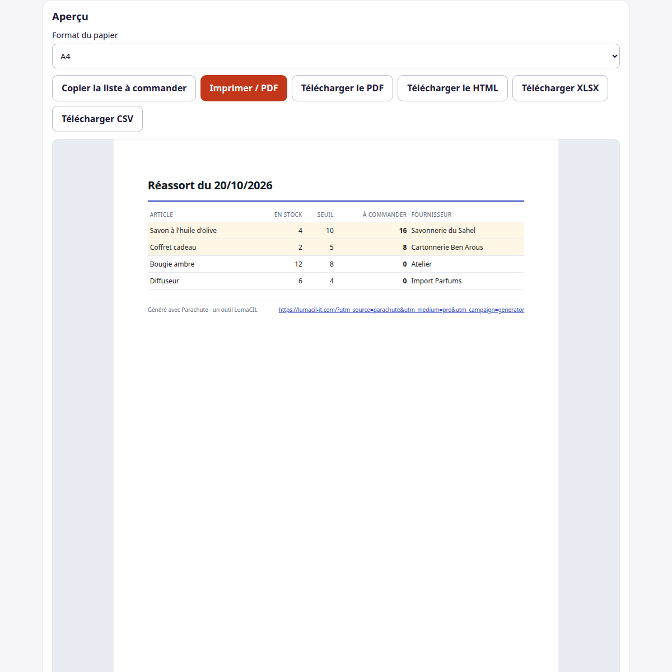Click threshold value 10 for Savon
The width and height of the screenshot is (672, 672).
pos(330,230)
